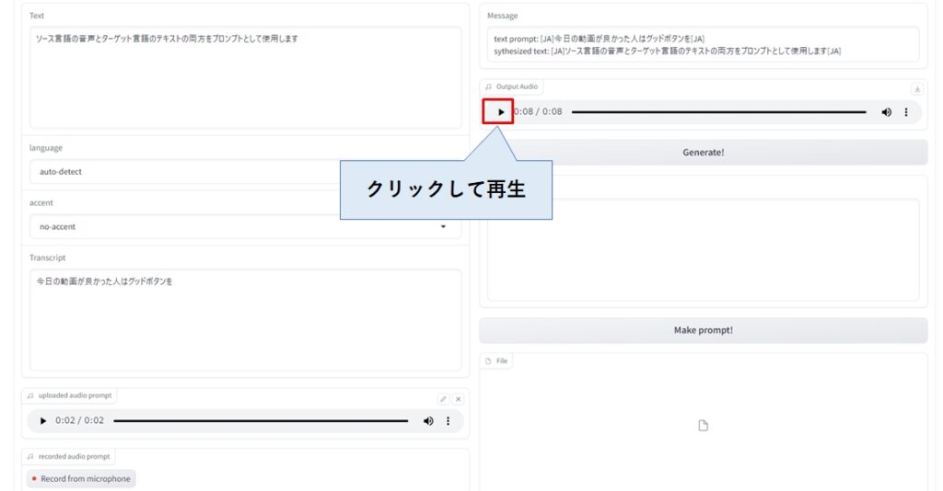
Task: Click the 0:08 / 0:08 time display
Action: point(538,111)
